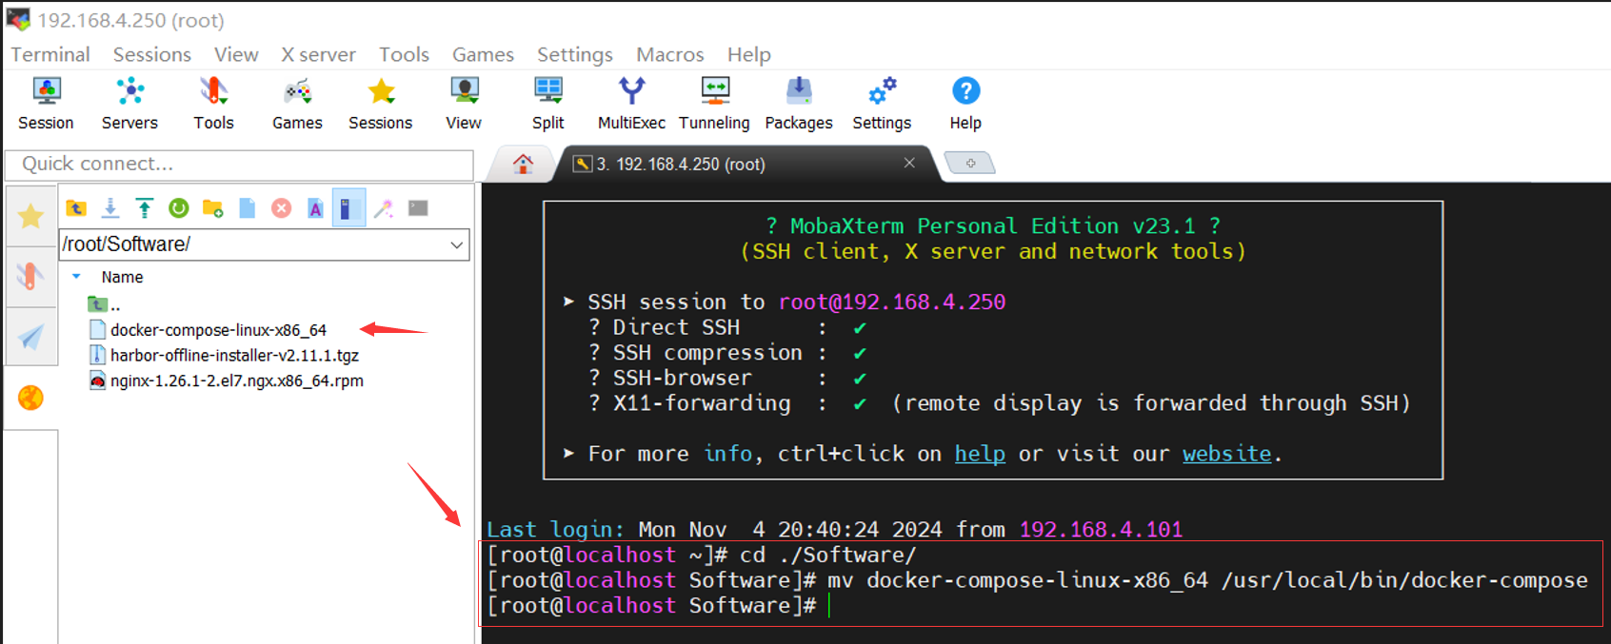Screen dimensions: 1611x644
Task: Click the Name column sort arrow
Action: pyautogui.click(x=76, y=277)
